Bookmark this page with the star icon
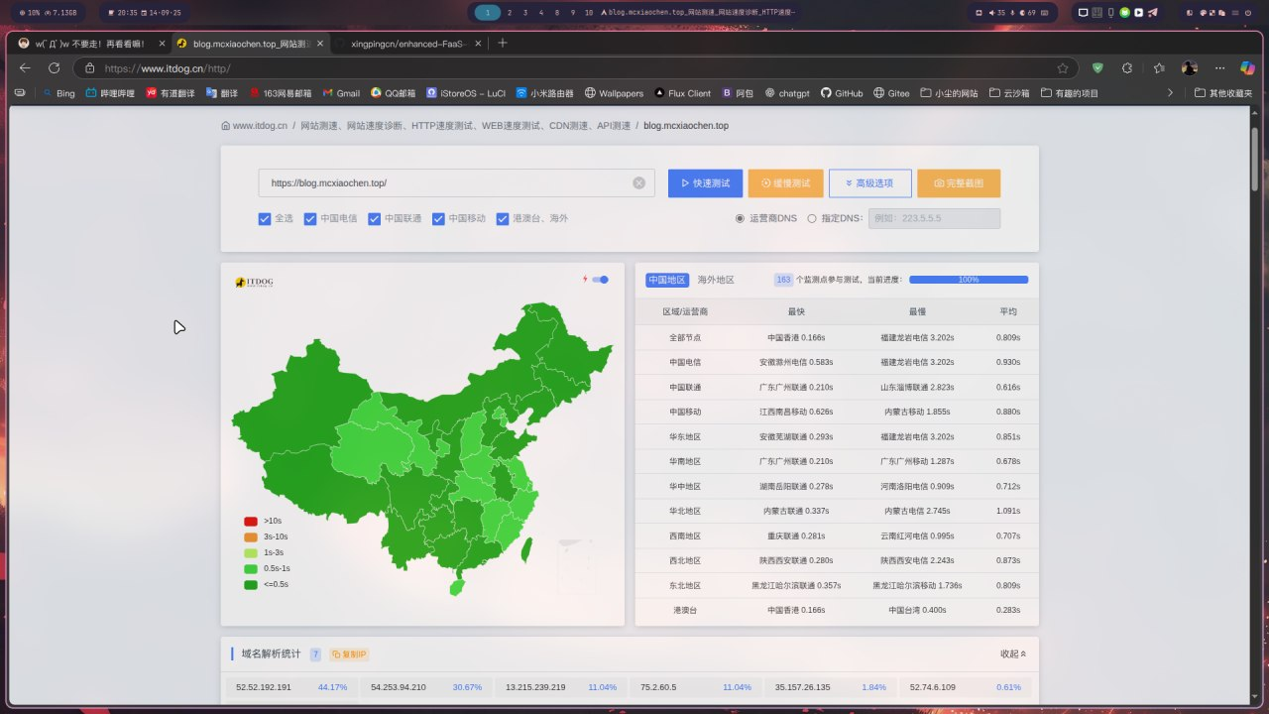The height and width of the screenshot is (714, 1269). point(1063,68)
